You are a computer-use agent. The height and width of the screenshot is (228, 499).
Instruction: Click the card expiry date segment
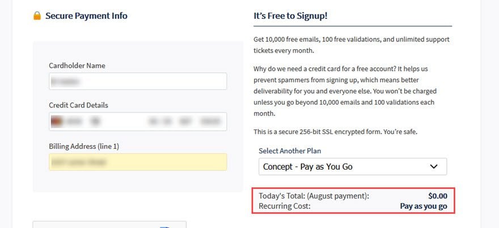click(x=159, y=121)
